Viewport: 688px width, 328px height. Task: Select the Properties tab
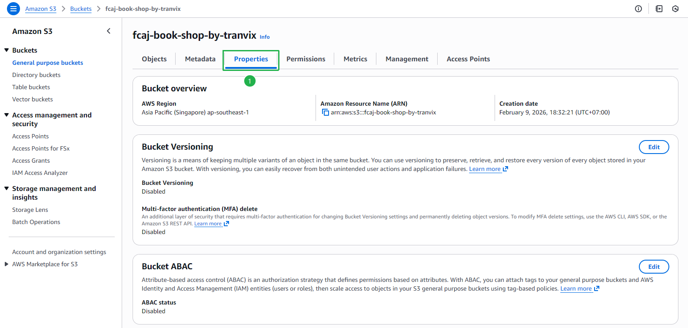tap(251, 59)
